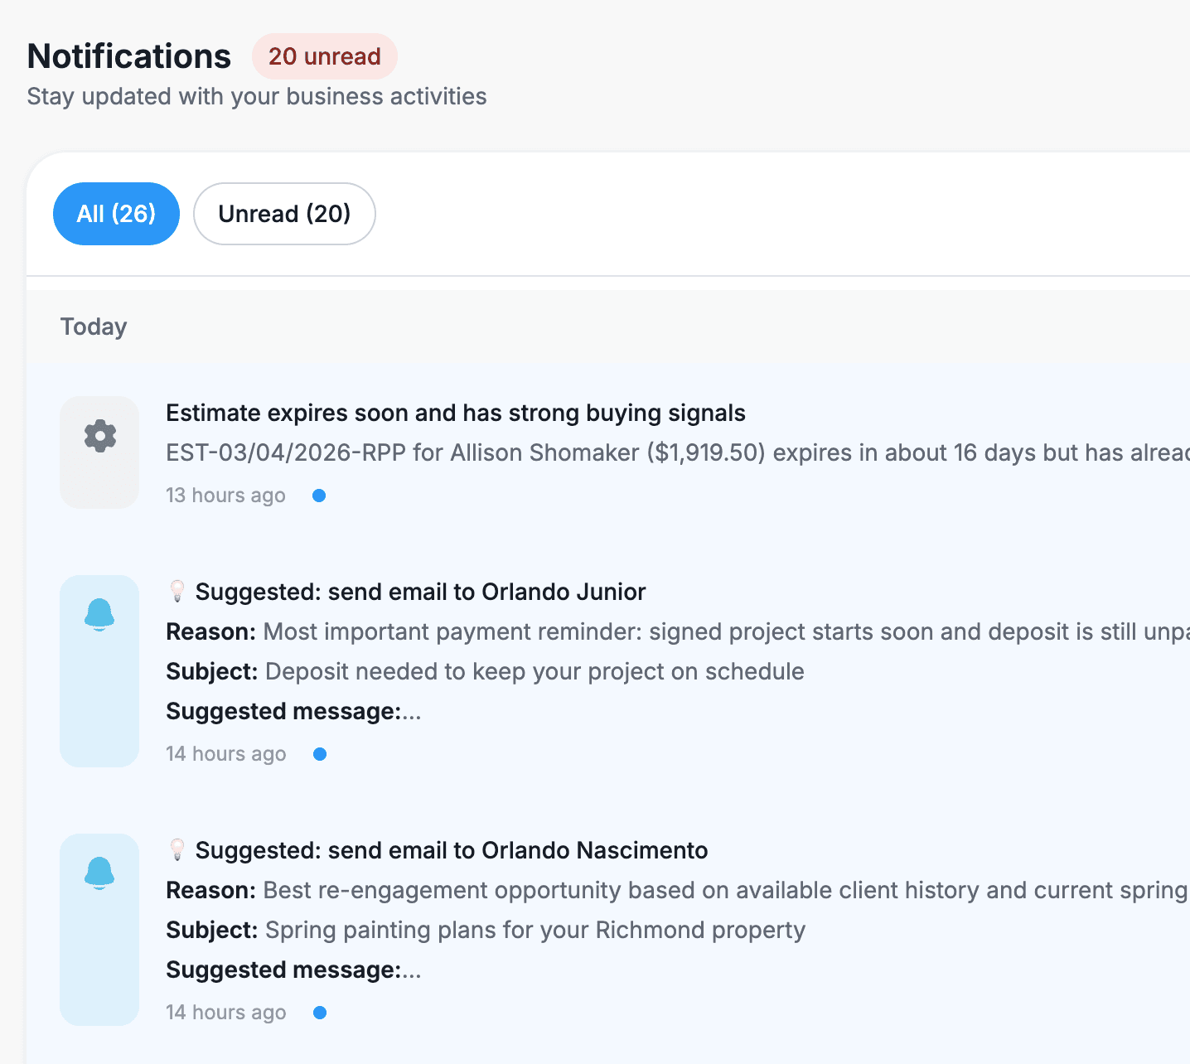
Task: Open "Suggested: send email to Orlando Nascimento" title
Action: (x=452, y=850)
